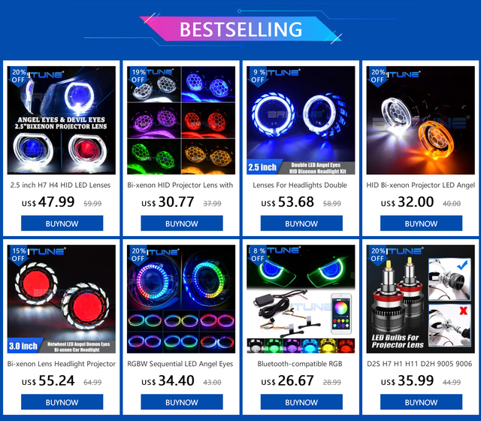Click the 19% OFF badge on honeycomb lens product
481x421 pixels.
pyautogui.click(x=138, y=76)
